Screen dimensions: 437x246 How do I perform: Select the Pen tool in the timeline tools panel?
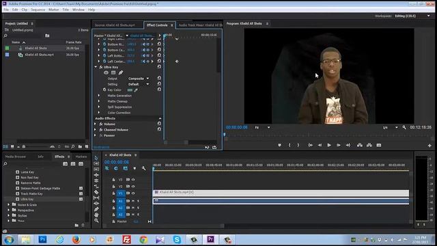(96, 209)
